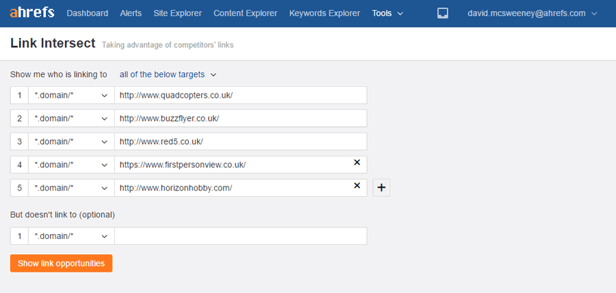The height and width of the screenshot is (293, 616).
Task: Open the Tools menu
Action: point(388,14)
